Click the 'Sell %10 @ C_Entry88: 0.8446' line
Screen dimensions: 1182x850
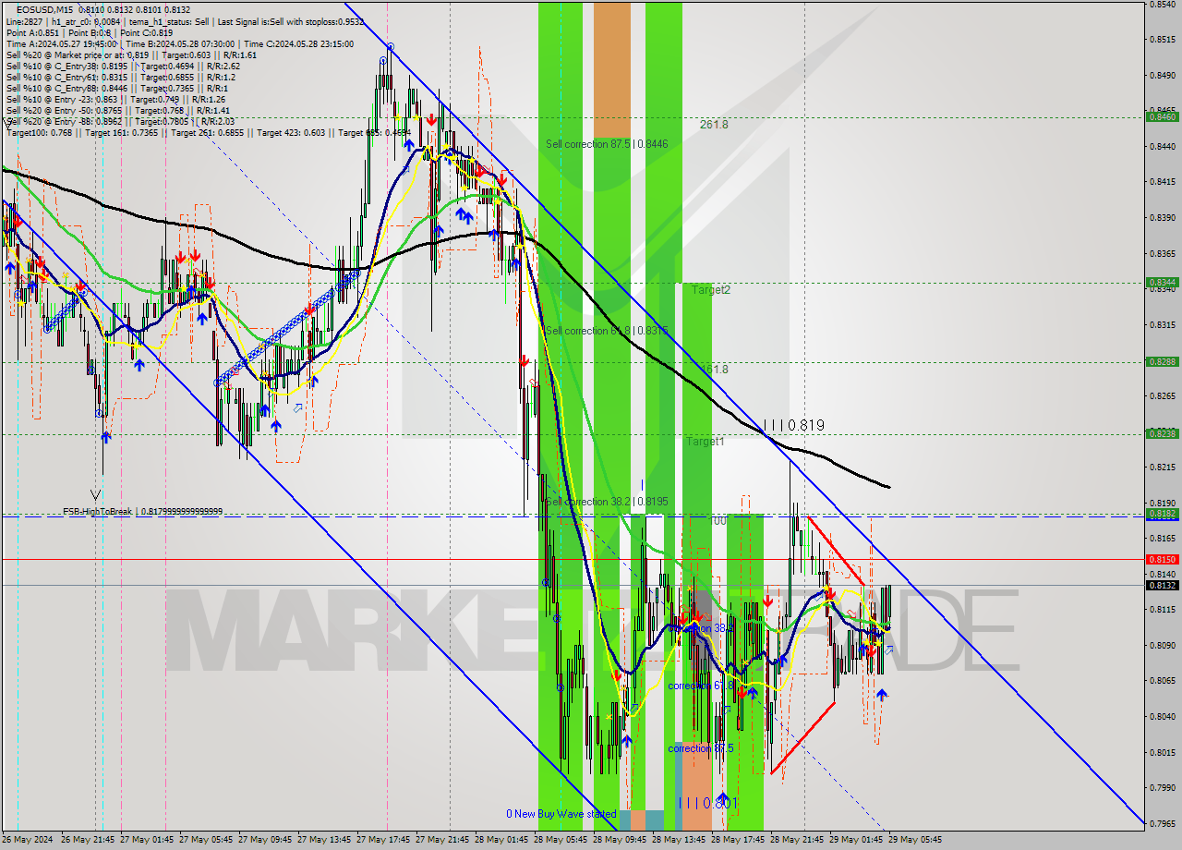[x=119, y=89]
